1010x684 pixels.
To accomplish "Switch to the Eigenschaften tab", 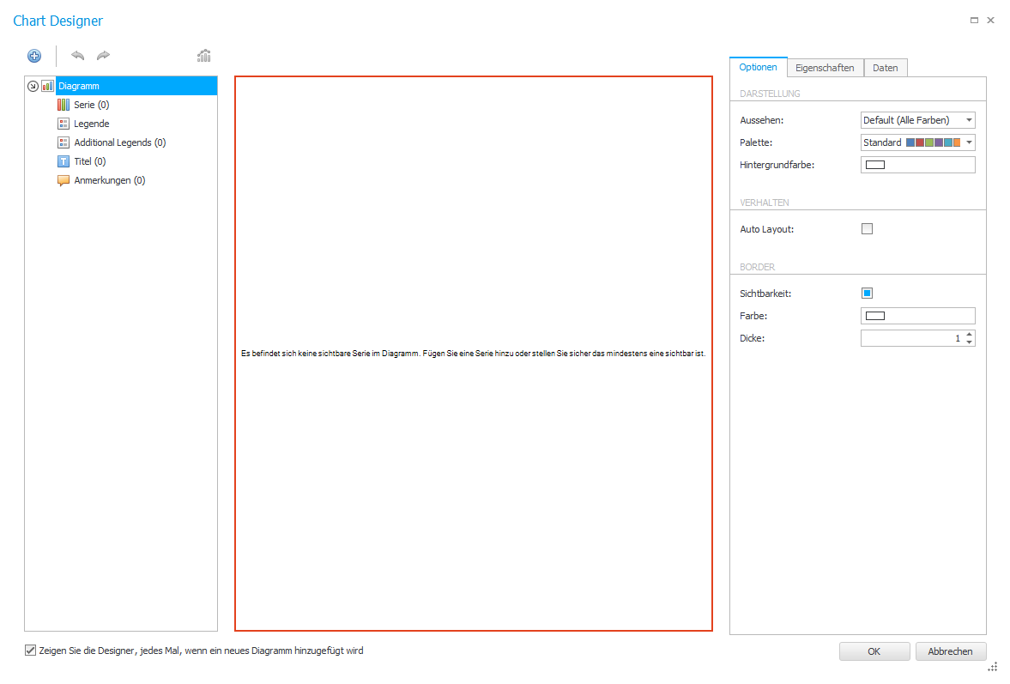I will [x=825, y=68].
